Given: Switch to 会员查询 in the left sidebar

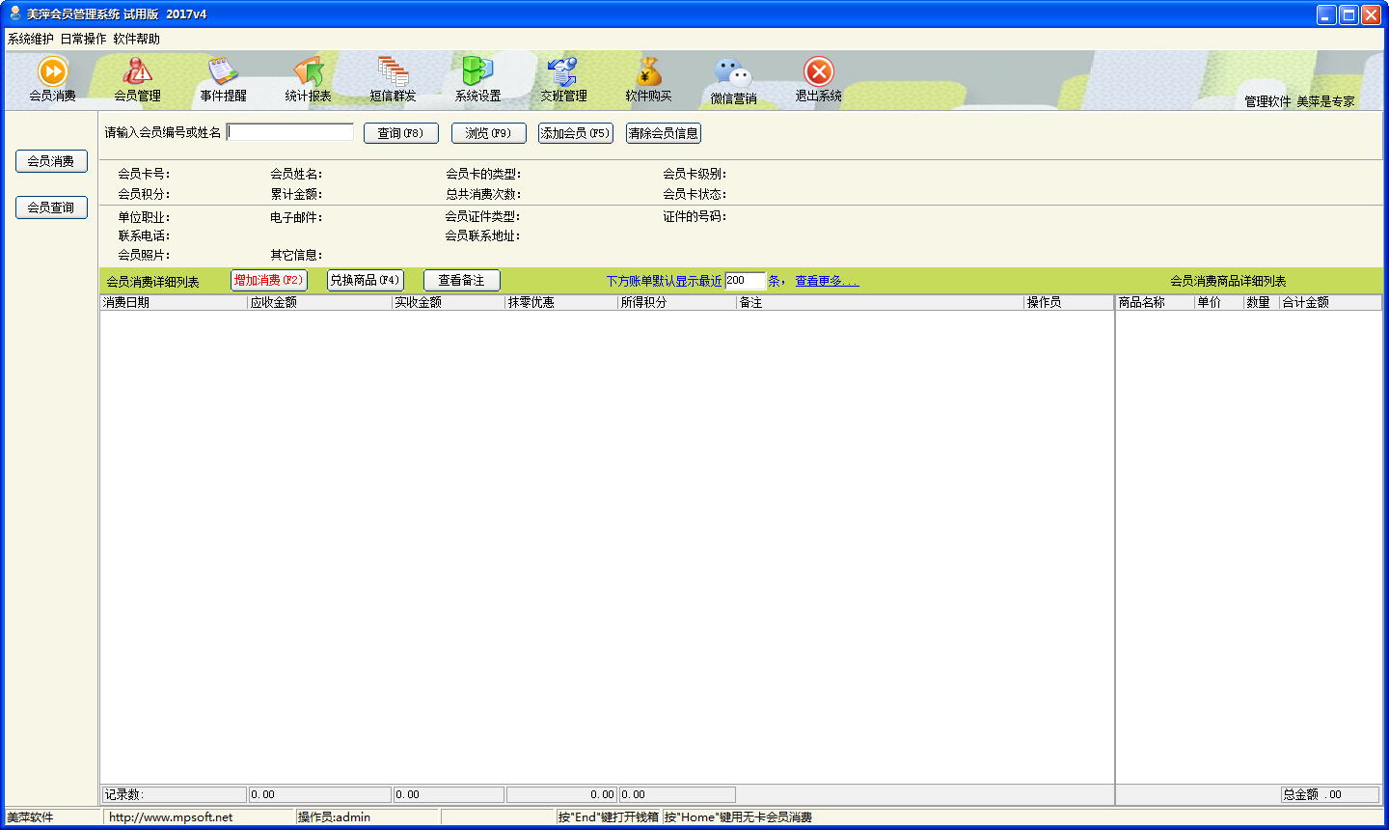Looking at the screenshot, I should (x=50, y=207).
